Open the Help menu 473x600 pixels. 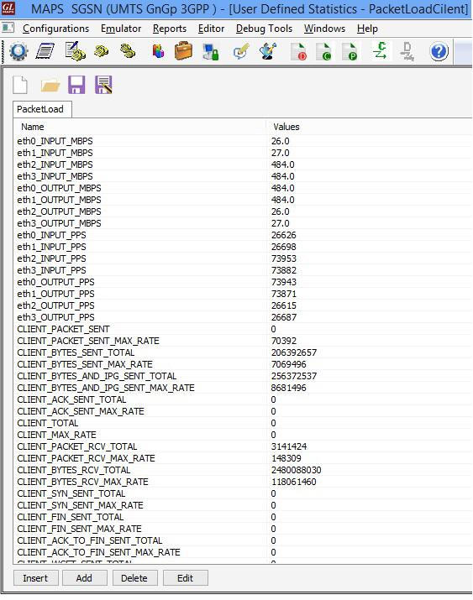tap(367, 29)
